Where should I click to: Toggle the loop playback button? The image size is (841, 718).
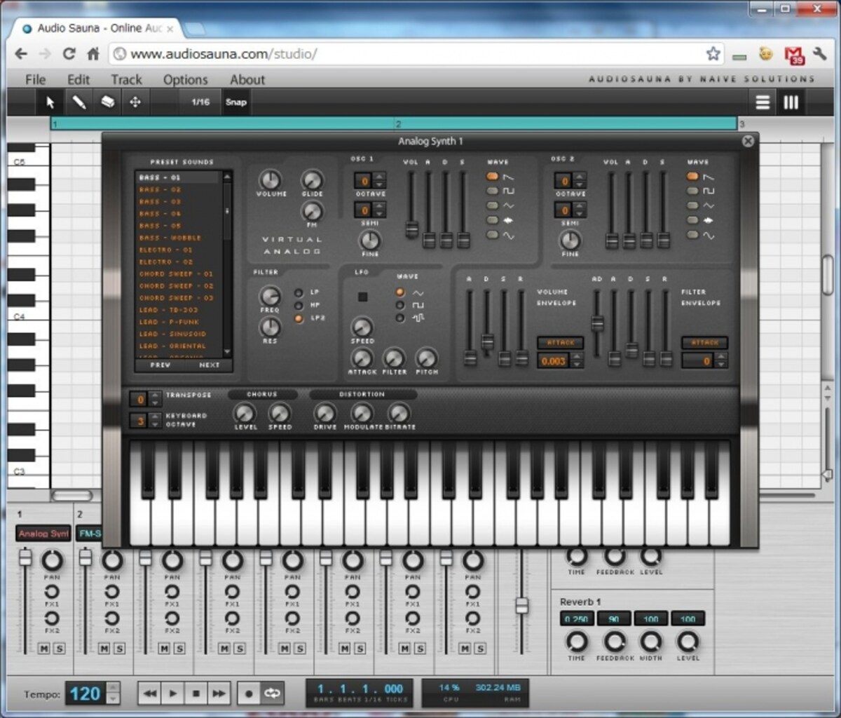pos(272,693)
